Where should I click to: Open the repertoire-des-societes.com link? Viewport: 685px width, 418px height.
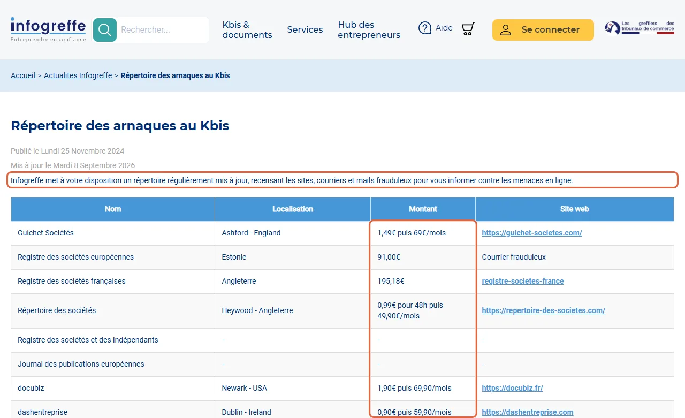tap(544, 310)
